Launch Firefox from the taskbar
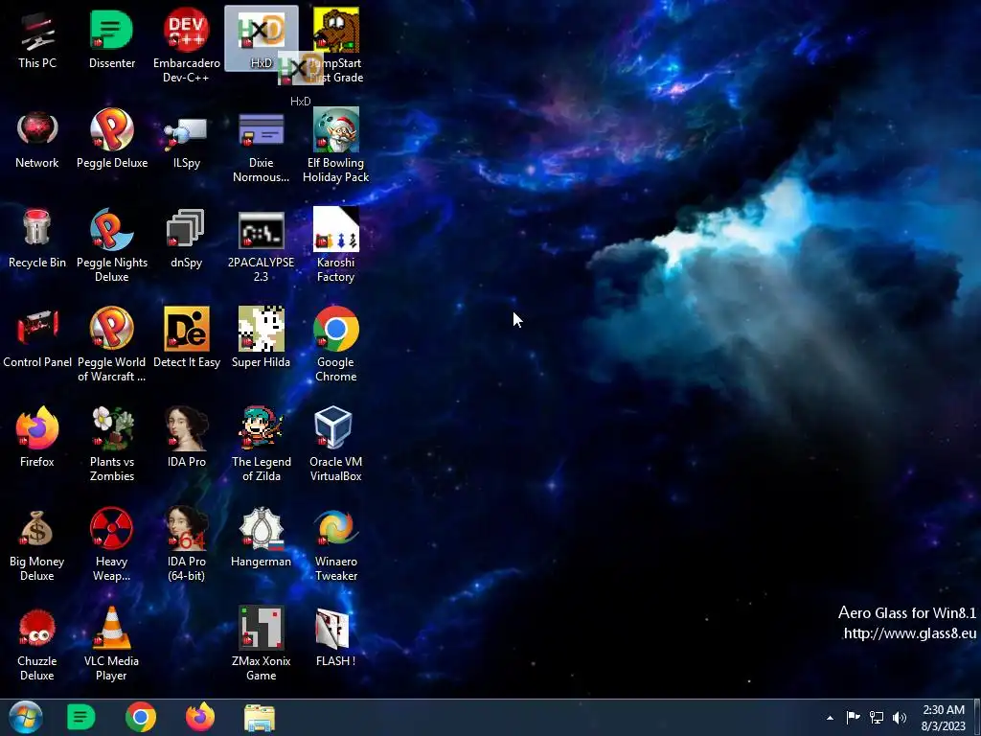The width and height of the screenshot is (981, 736). point(200,717)
